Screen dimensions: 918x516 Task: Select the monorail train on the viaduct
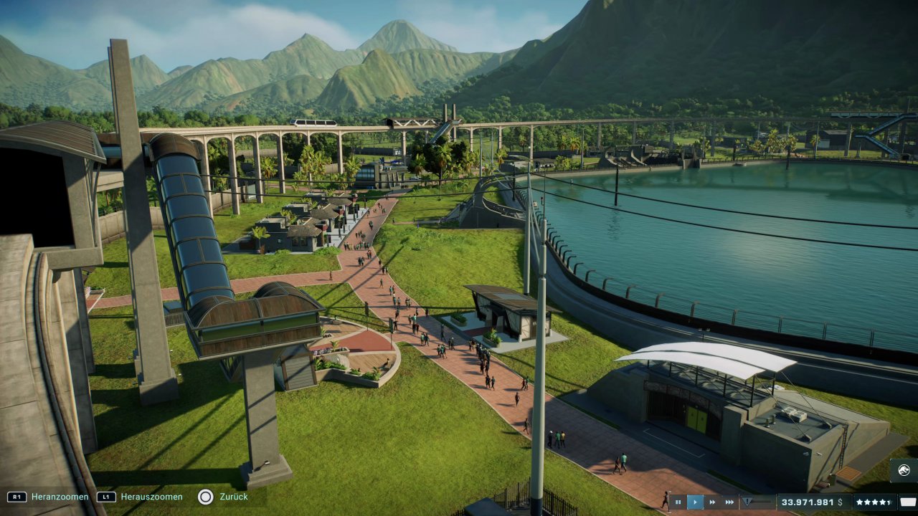point(313,123)
